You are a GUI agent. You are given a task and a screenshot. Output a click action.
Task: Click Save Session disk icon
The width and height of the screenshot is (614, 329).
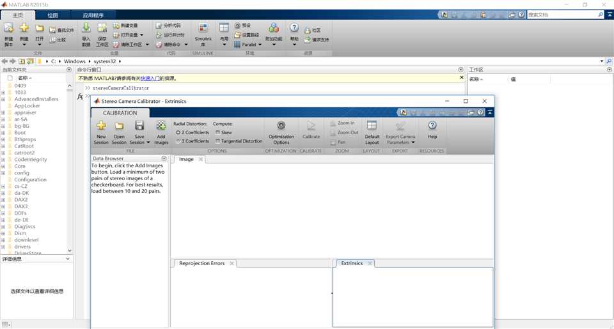click(x=139, y=125)
